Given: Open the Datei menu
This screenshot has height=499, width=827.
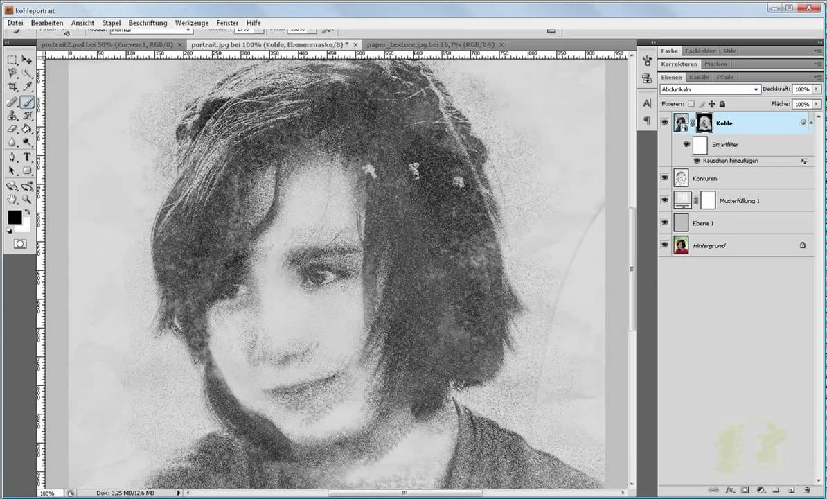Looking at the screenshot, I should tap(15, 23).
